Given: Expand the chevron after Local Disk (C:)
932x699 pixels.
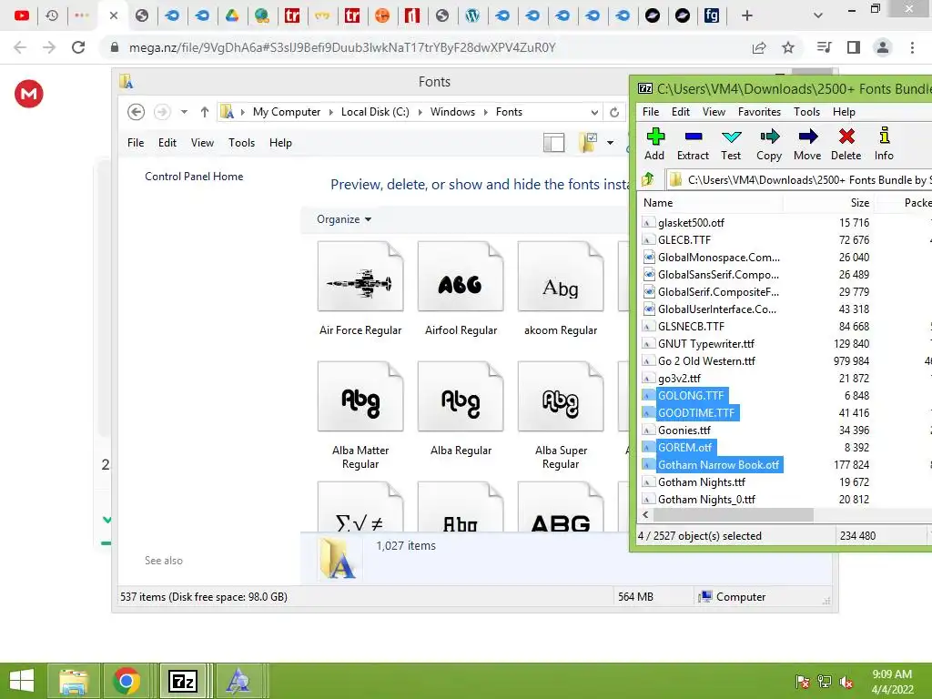Looking at the screenshot, I should click(x=420, y=112).
